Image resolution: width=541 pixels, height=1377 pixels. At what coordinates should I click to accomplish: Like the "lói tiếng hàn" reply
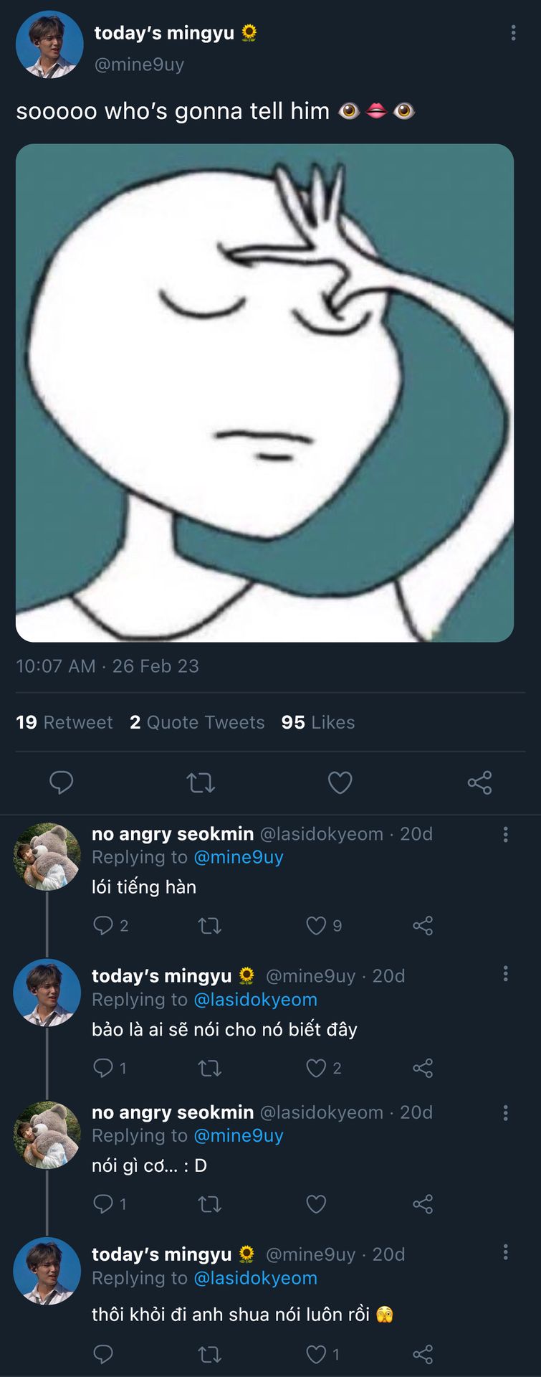316,926
